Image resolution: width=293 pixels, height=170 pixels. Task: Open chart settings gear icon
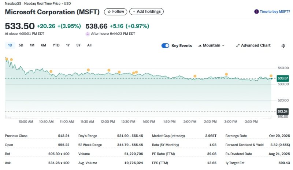pyautogui.click(x=283, y=46)
